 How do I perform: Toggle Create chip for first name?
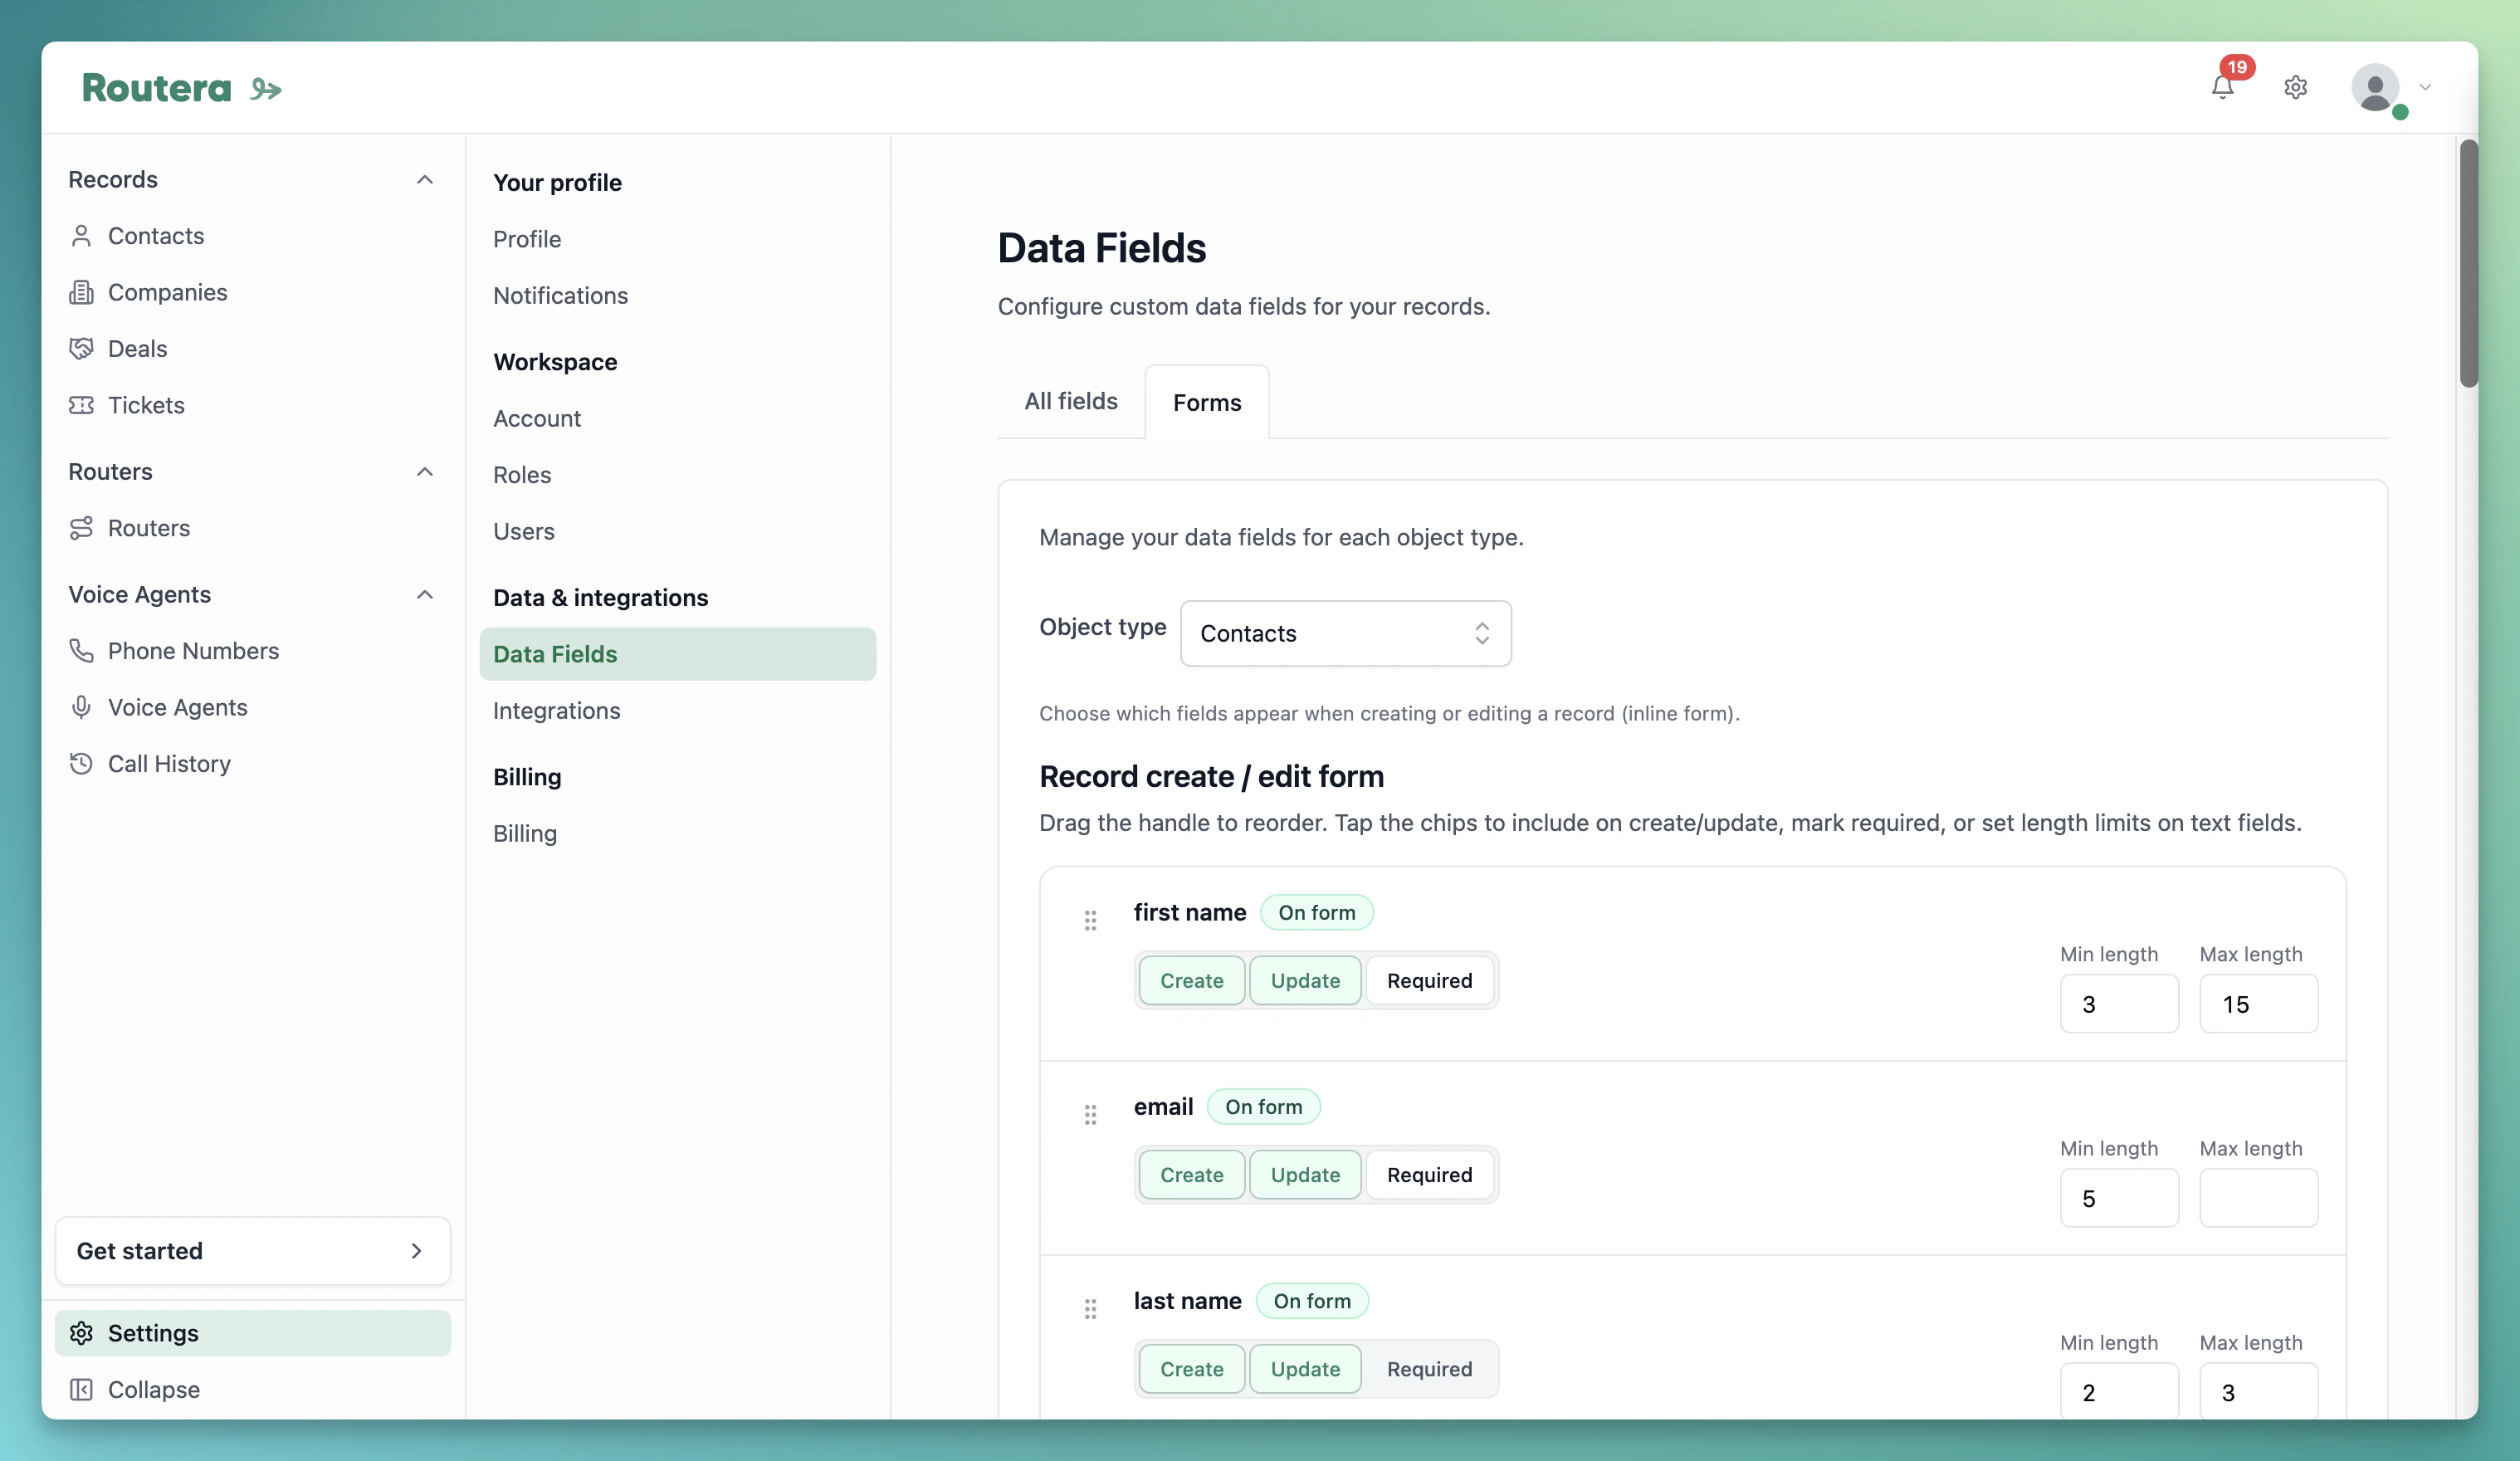1191,980
